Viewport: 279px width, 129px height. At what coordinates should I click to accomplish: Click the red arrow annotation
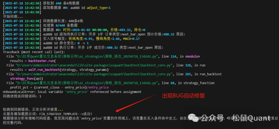[x=136, y=103]
